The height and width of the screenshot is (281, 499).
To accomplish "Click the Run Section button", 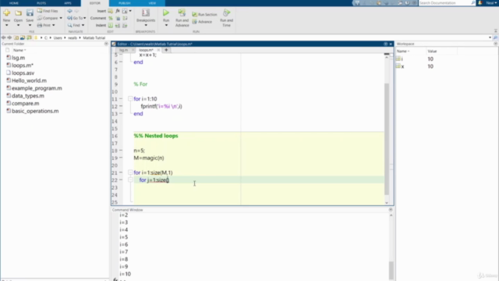I will coord(204,14).
